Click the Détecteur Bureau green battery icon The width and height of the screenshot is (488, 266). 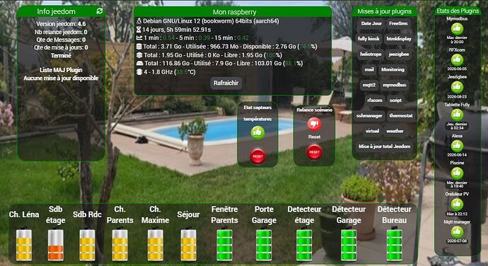[395, 245]
